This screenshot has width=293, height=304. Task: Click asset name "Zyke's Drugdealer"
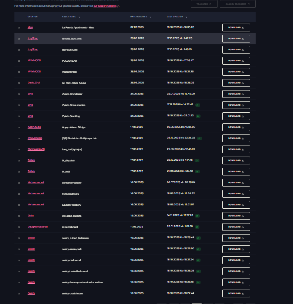(72, 94)
